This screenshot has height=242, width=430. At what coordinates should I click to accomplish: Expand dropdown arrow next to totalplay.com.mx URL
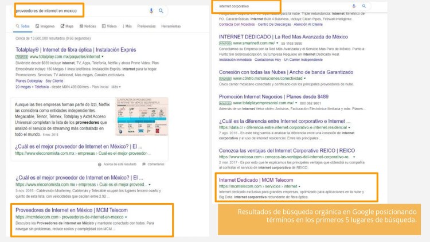[x=102, y=57]
